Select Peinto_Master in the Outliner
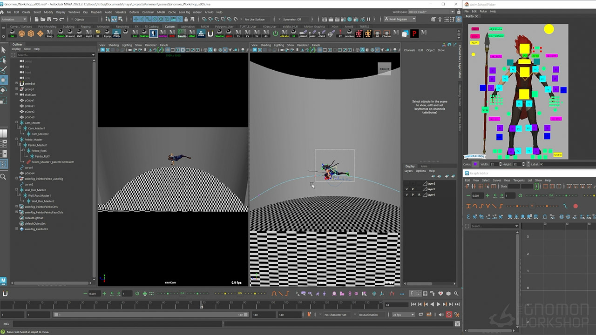This screenshot has height=335, width=596. (x=34, y=140)
